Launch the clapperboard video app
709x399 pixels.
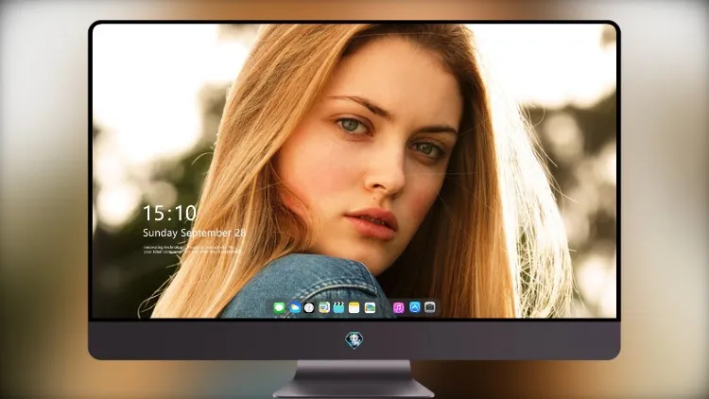click(338, 307)
